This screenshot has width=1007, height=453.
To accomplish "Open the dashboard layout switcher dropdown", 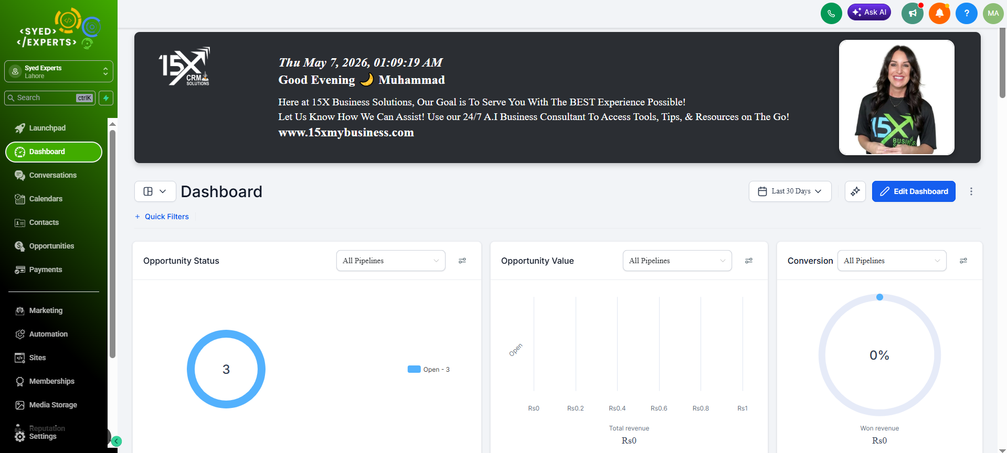I will (155, 191).
